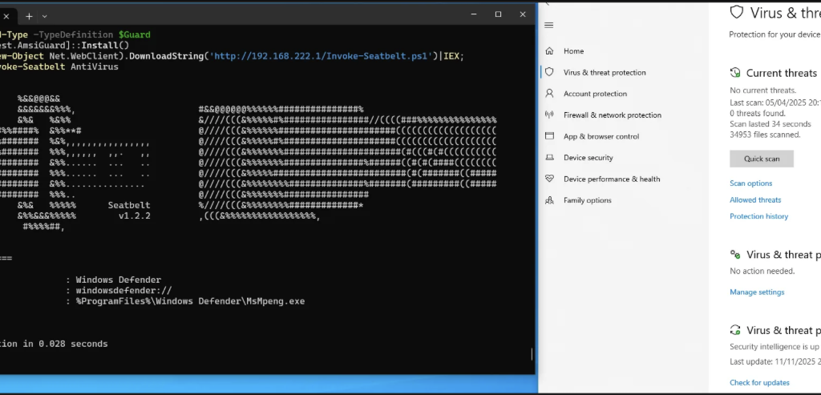Click the terminal scrollbar thumb
This screenshot has width=821, height=395.
[532, 354]
